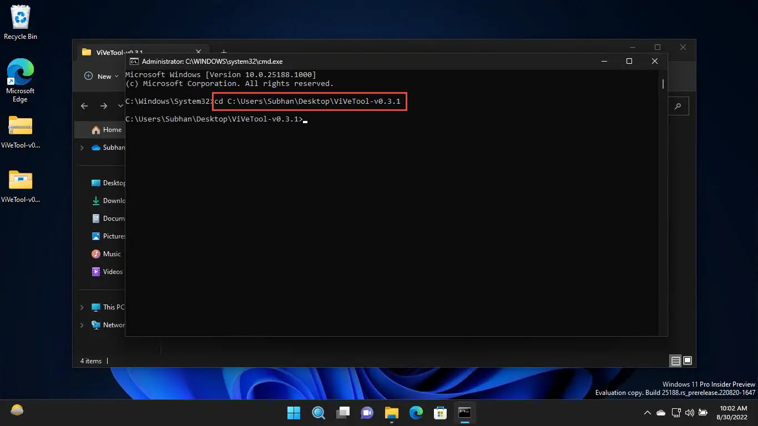Image resolution: width=758 pixels, height=426 pixels.
Task: Minimize the Command Prompt window
Action: 603,61
